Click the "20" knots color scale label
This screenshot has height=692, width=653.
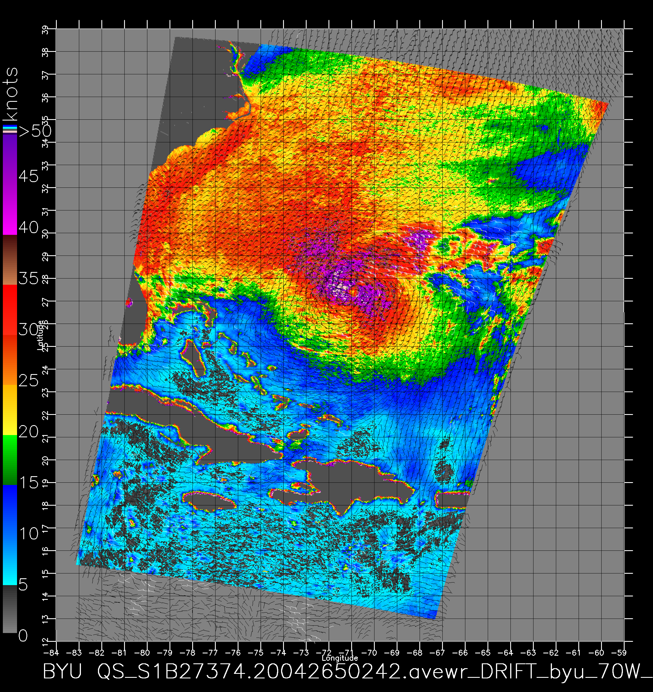pos(29,432)
